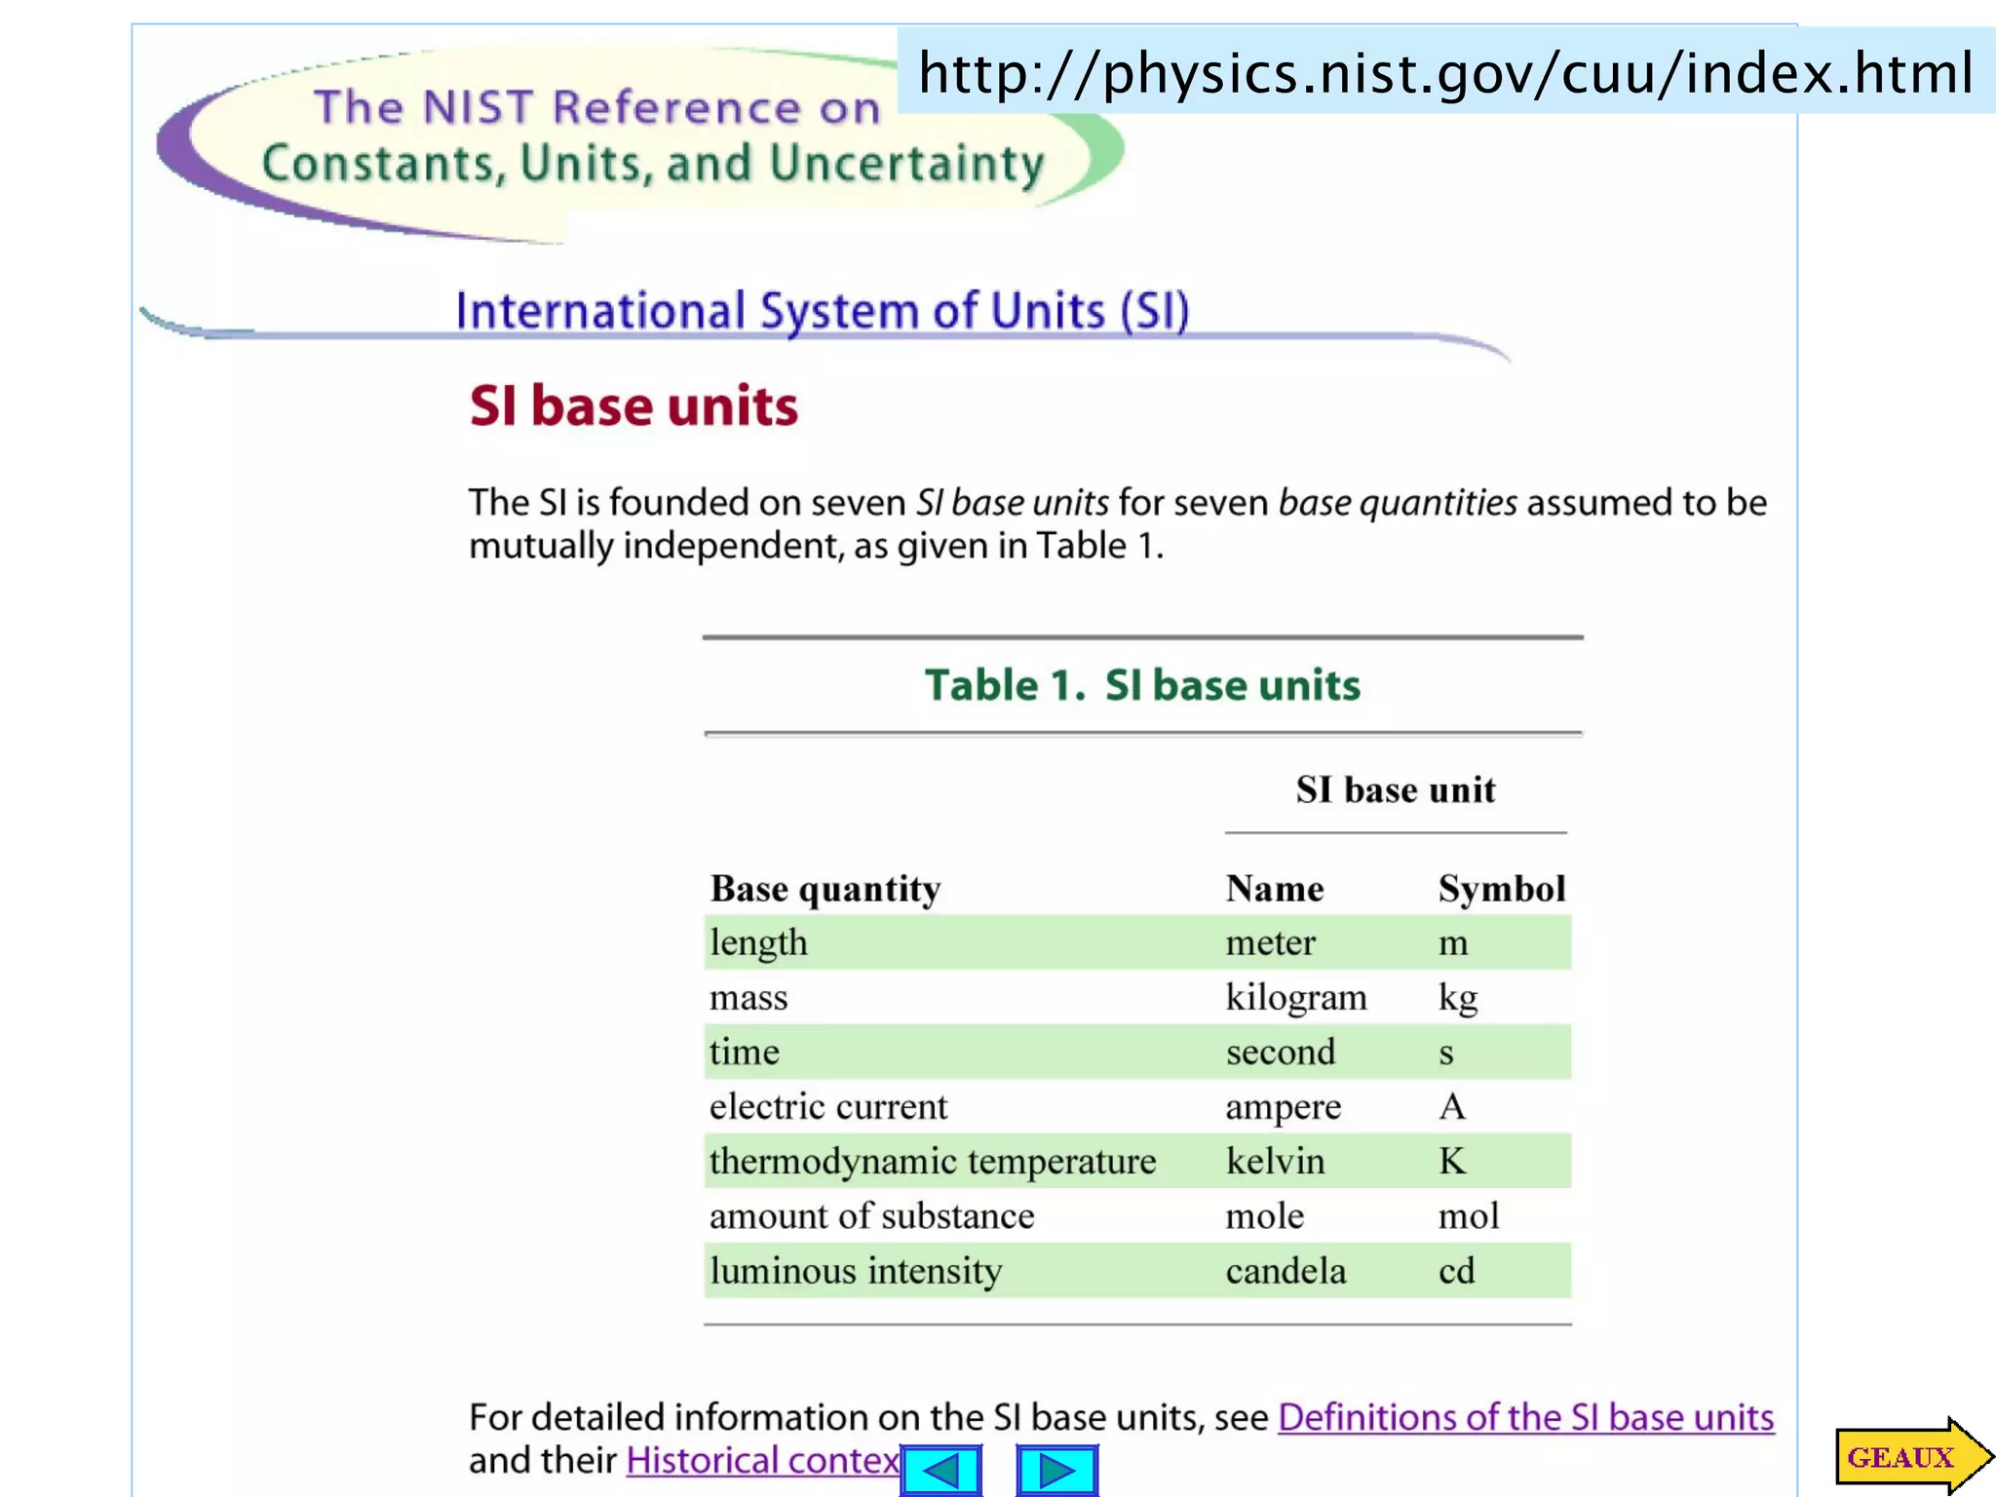
Task: Click the Symbol column header
Action: point(1501,888)
